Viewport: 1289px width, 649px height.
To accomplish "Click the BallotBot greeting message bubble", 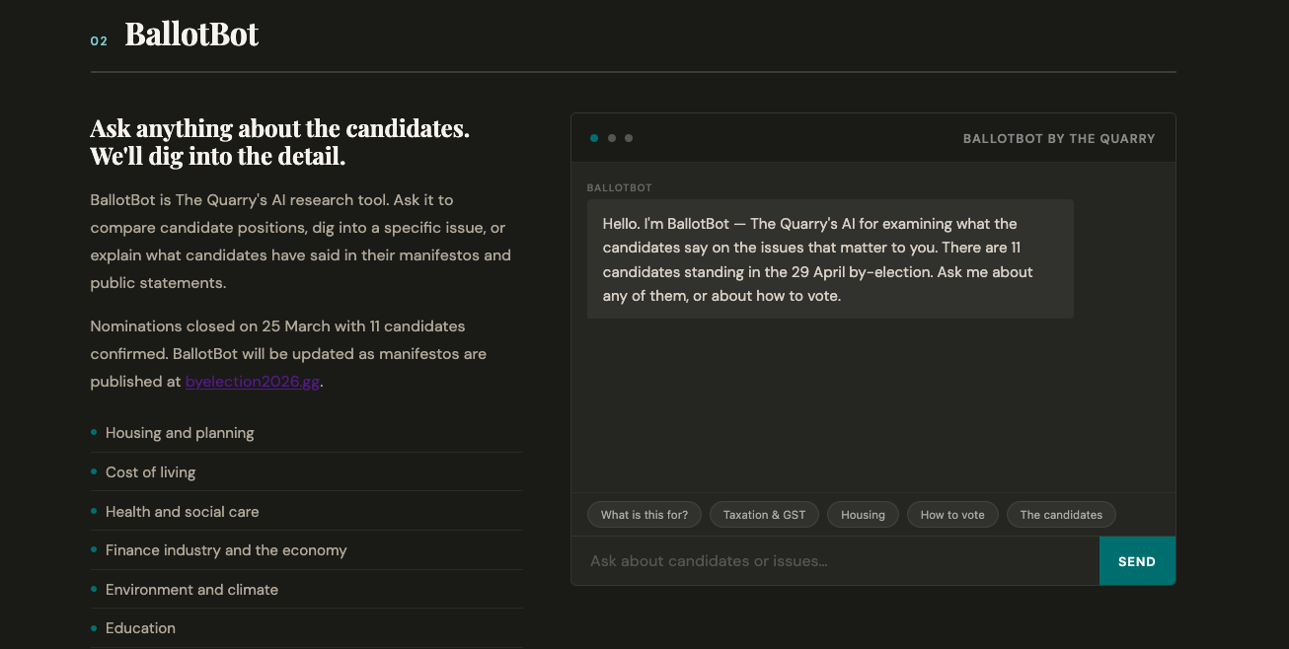I will 829,259.
